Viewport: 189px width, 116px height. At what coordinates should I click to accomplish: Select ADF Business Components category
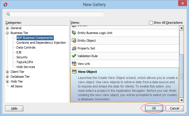pyautogui.click(x=35, y=38)
